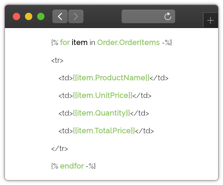Image resolution: width=223 pixels, height=185 pixels.
Task: Click the green maximize window button
Action: 41,16
